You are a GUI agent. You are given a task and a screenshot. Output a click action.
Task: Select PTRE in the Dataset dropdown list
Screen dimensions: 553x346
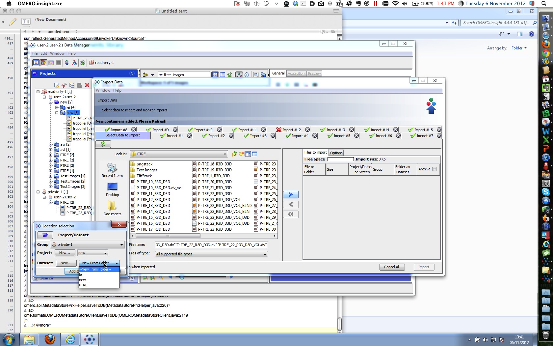coord(99,285)
